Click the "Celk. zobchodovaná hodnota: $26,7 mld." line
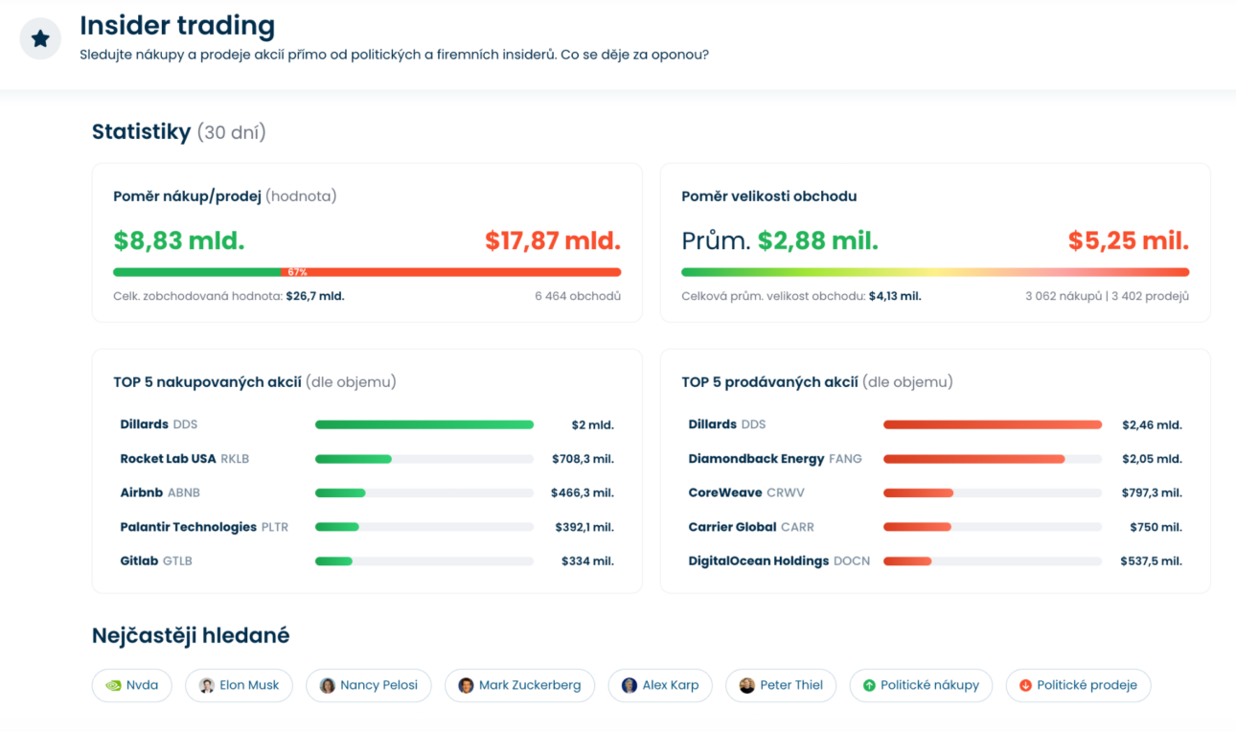The width and height of the screenshot is (1236, 731). coord(229,296)
